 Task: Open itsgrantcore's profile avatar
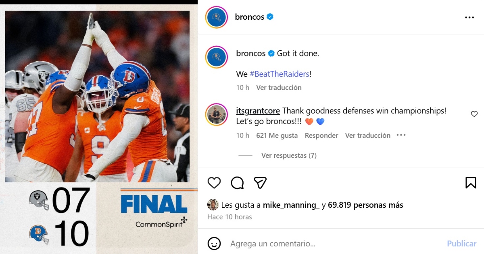tap(217, 114)
